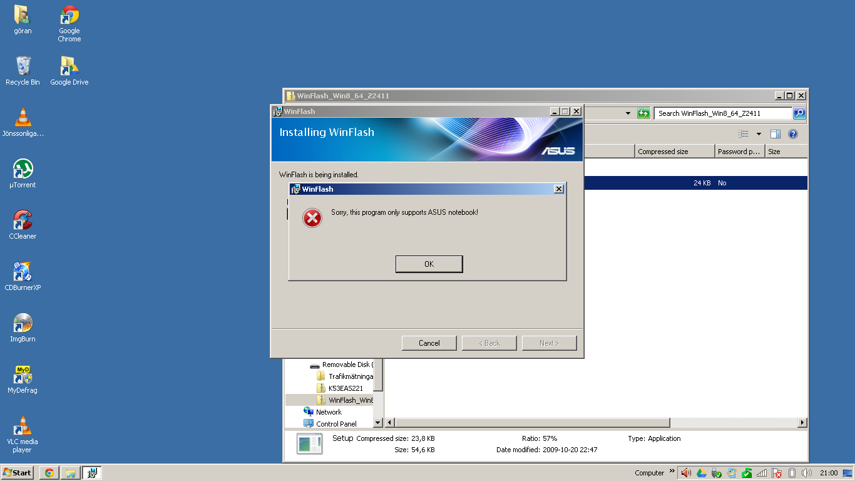
Task: Click OK in the WinFlash error dialog
Action: click(x=429, y=264)
